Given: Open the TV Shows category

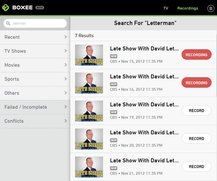Looking at the screenshot, I should click(35, 51).
